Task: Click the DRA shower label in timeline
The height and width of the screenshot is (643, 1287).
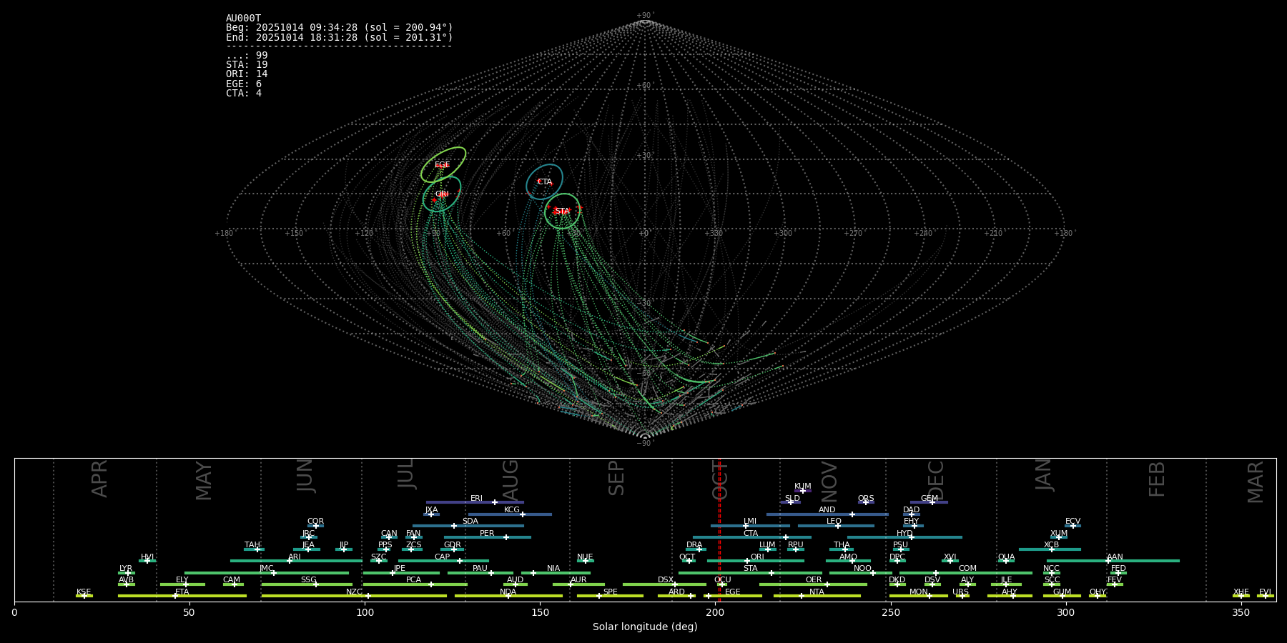Action: 694,545
